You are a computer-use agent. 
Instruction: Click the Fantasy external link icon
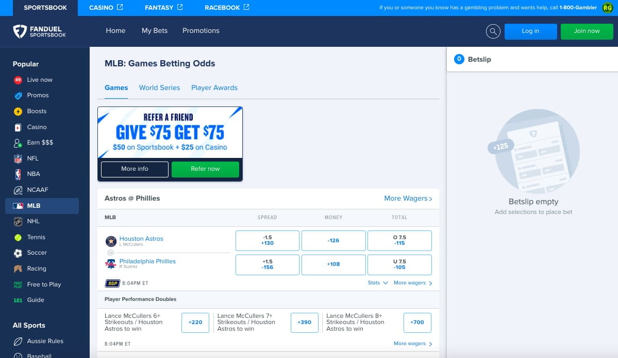point(180,7)
